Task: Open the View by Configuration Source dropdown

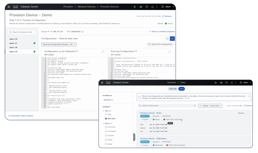Action: (59, 44)
